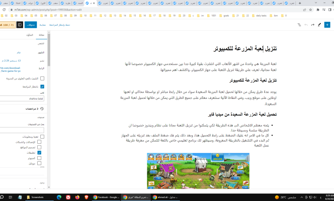Click the share page icon in address bar
Viewport: 334px width, 201px height.
click(x=304, y=9)
